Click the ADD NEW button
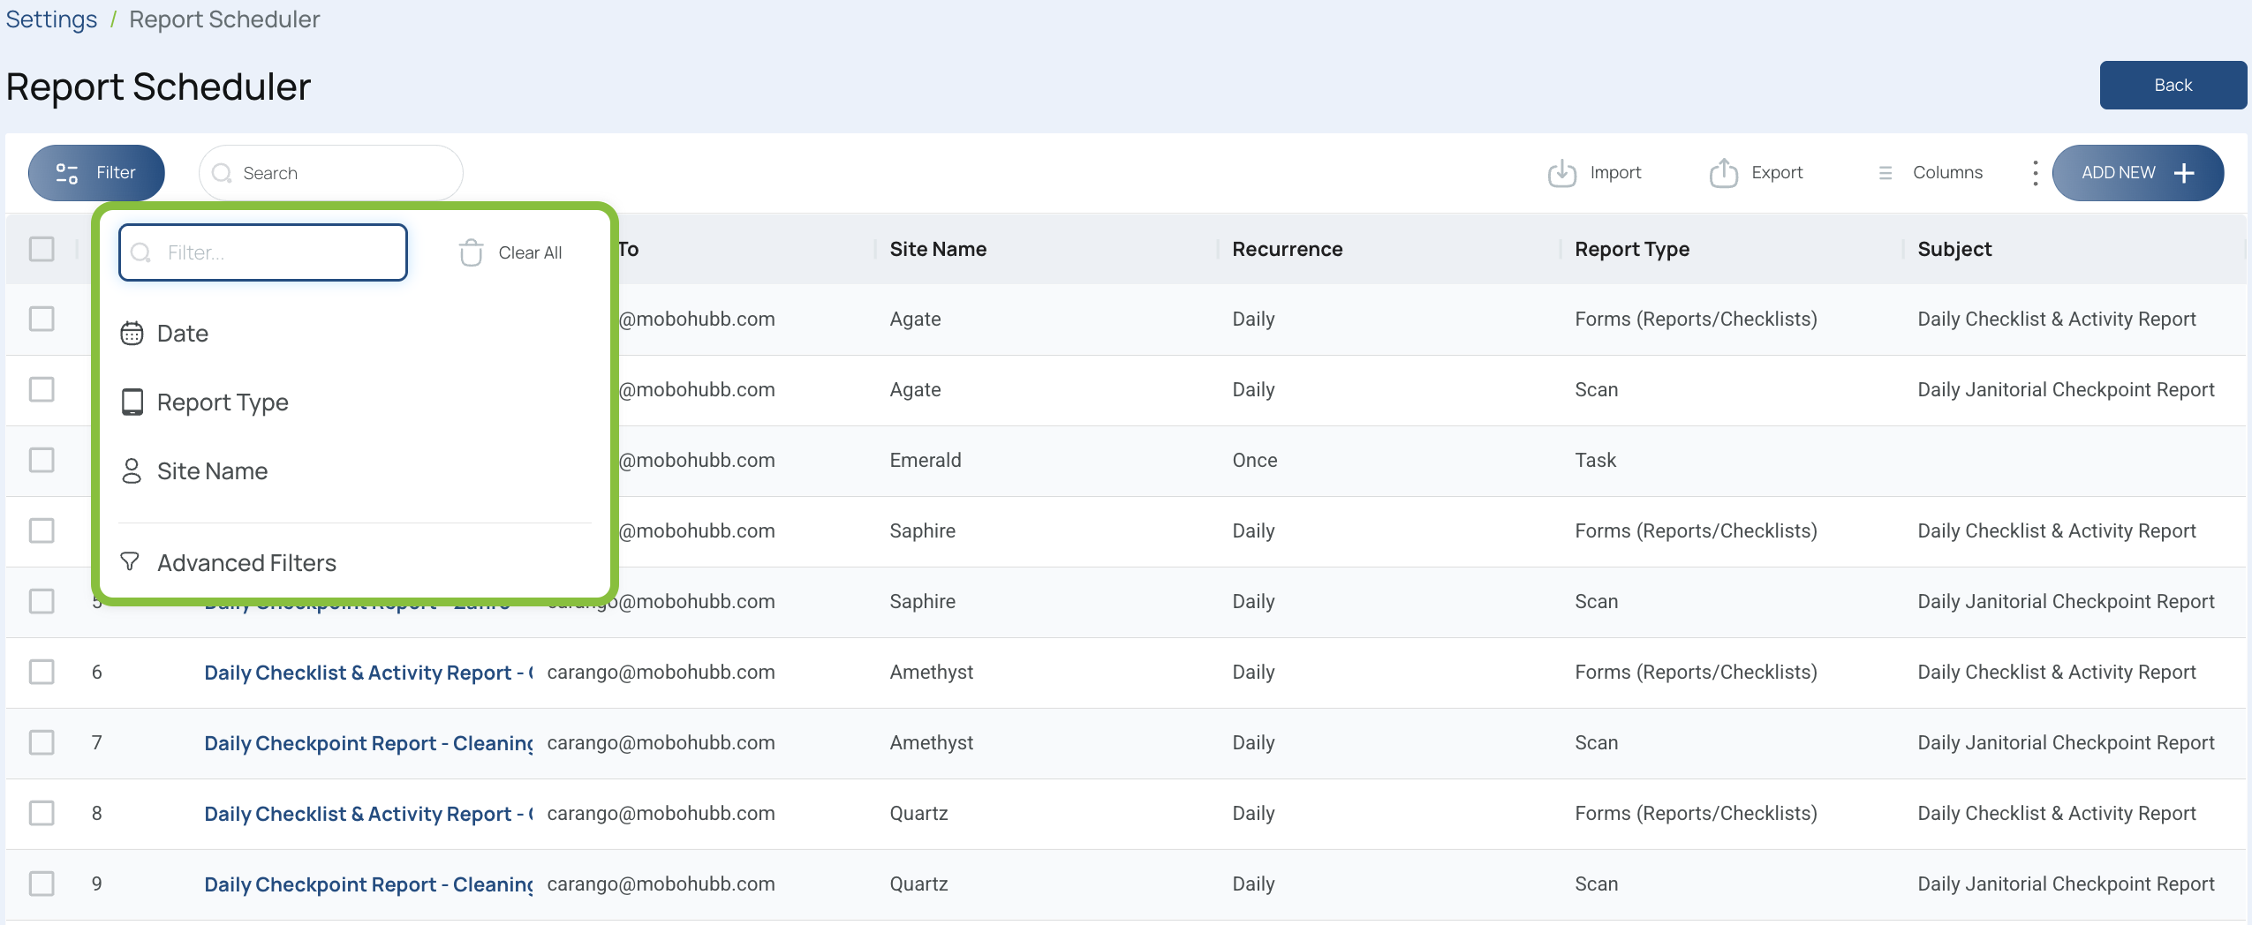 coord(2137,173)
